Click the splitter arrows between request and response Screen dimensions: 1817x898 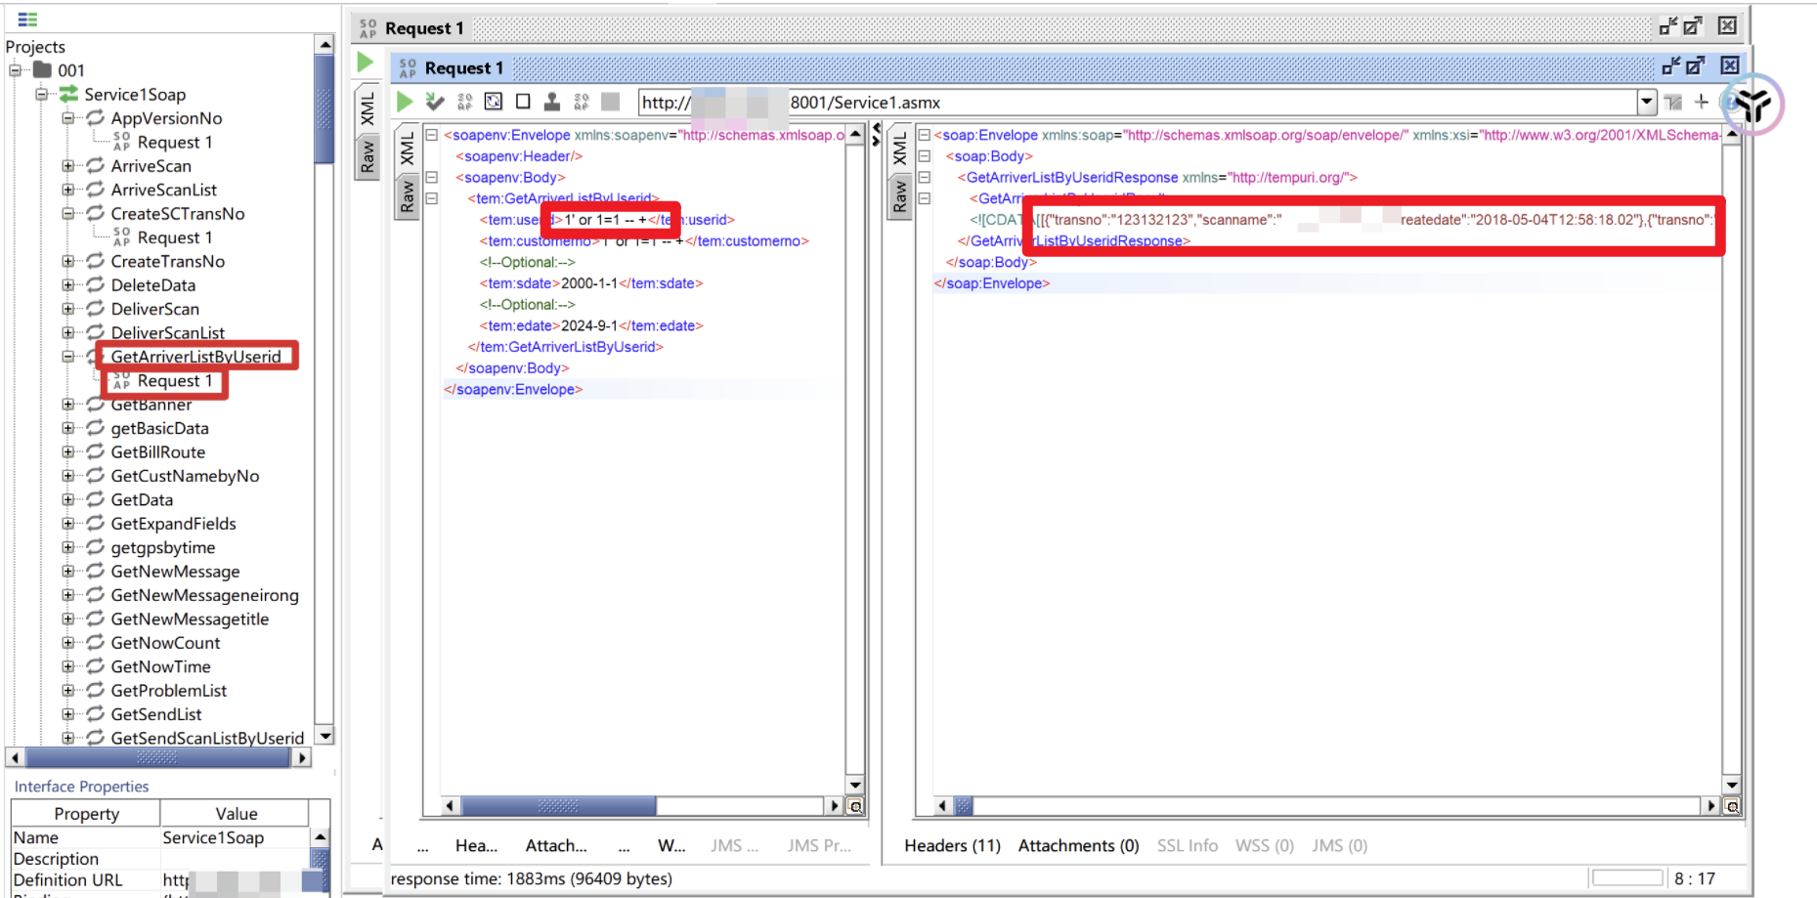click(x=876, y=134)
